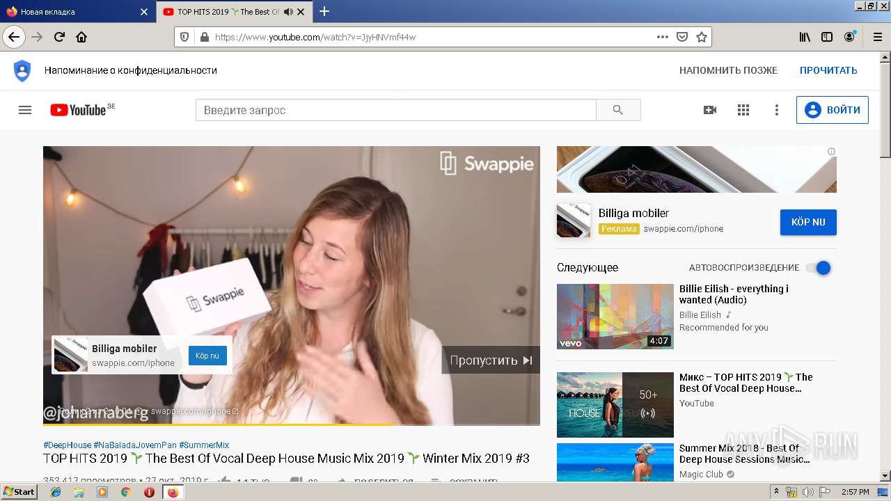Click the system tray volume icon
Viewport: 891px width, 501px height.
[808, 492]
